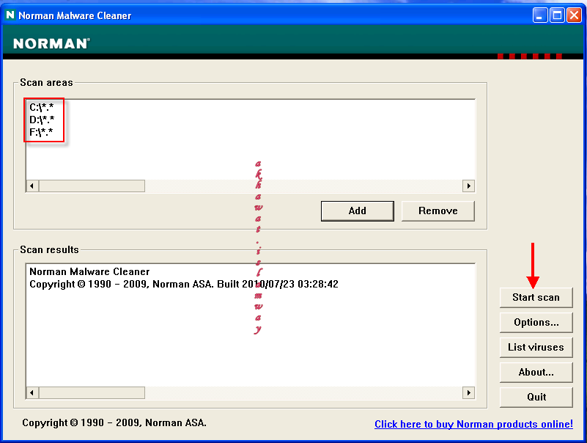The width and height of the screenshot is (587, 443).
Task: Click the Add button for scan areas
Action: pyautogui.click(x=357, y=210)
